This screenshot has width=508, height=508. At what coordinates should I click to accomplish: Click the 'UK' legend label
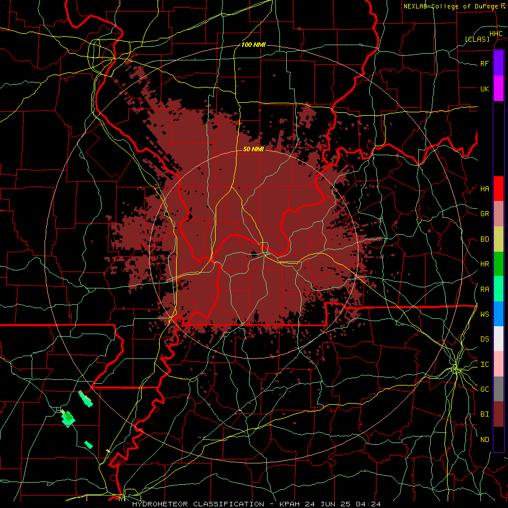(485, 89)
